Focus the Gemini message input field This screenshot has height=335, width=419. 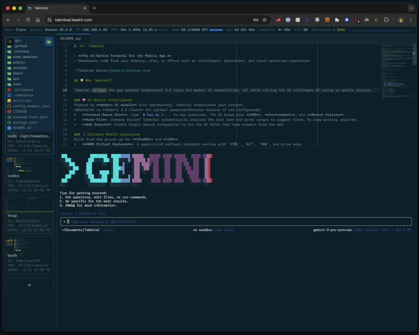236,222
